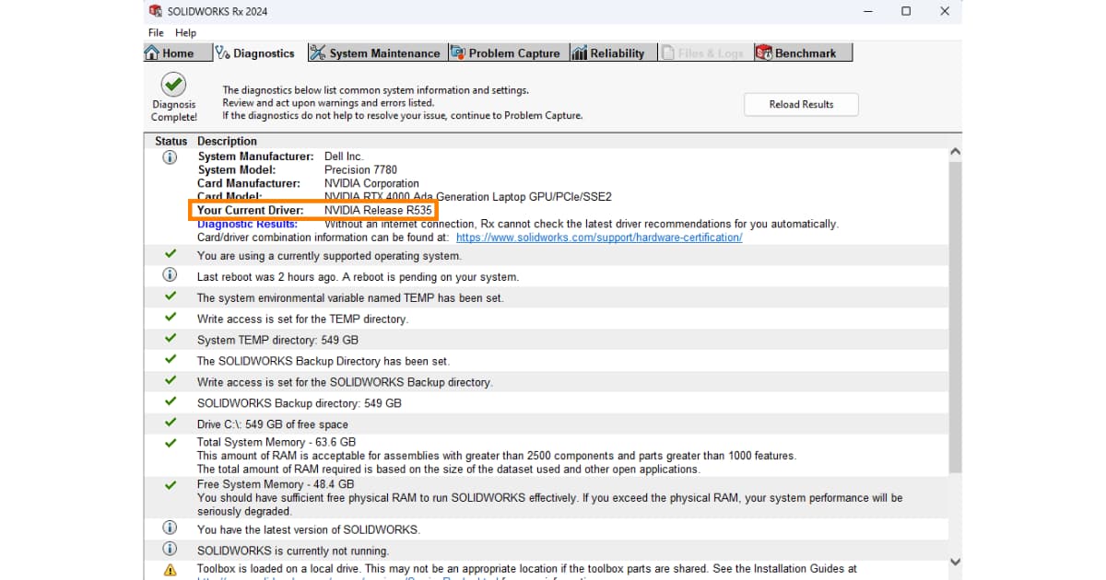Select the Status column header
Screen dimensions: 1106x580
[x=171, y=141]
